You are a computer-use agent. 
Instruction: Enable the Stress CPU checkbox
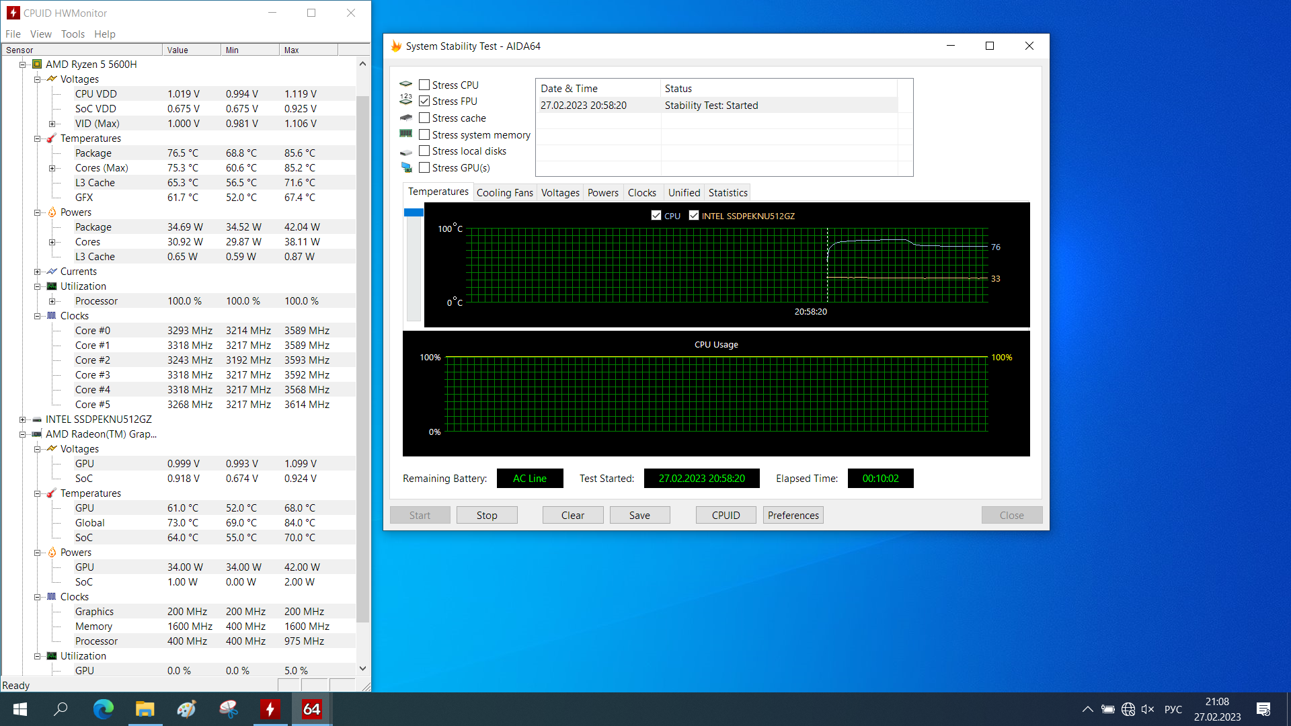click(424, 85)
